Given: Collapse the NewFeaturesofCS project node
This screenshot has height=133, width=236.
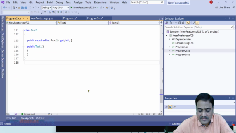Looking at the screenshot, I should pyautogui.click(x=167, y=35).
